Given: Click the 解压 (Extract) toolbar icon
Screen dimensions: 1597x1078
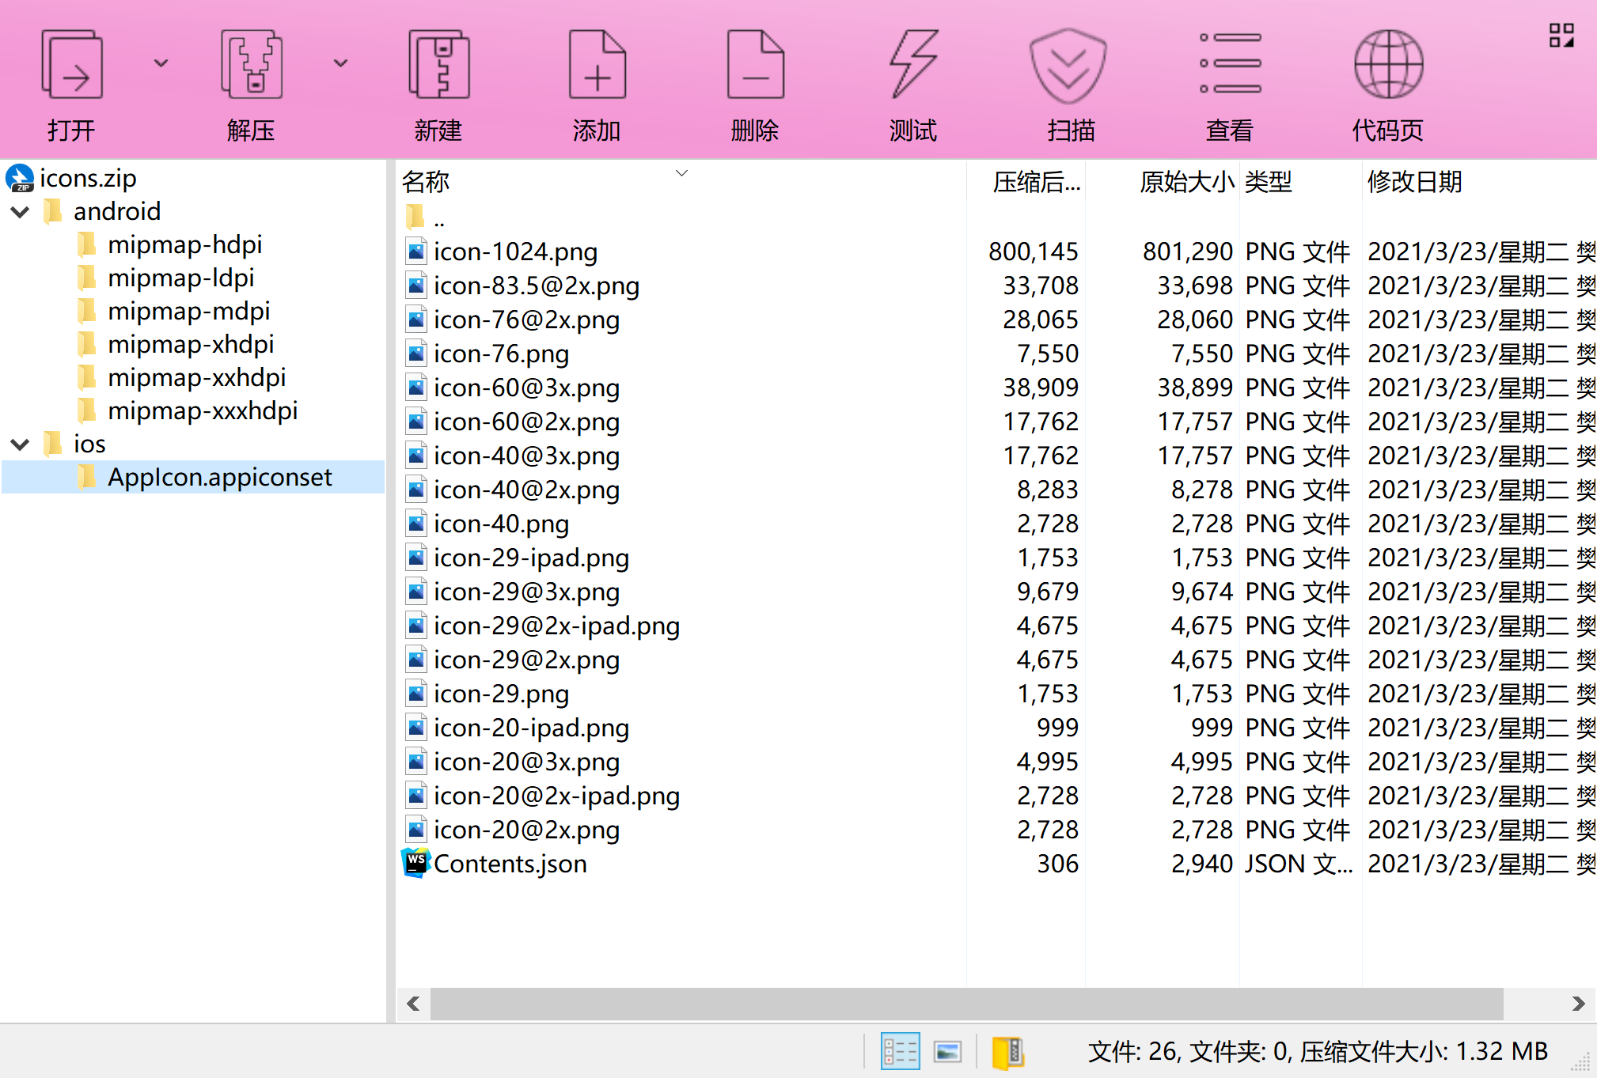Looking at the screenshot, I should pyautogui.click(x=251, y=66).
